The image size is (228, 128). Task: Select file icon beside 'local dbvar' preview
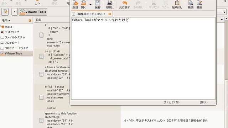pos(41,74)
